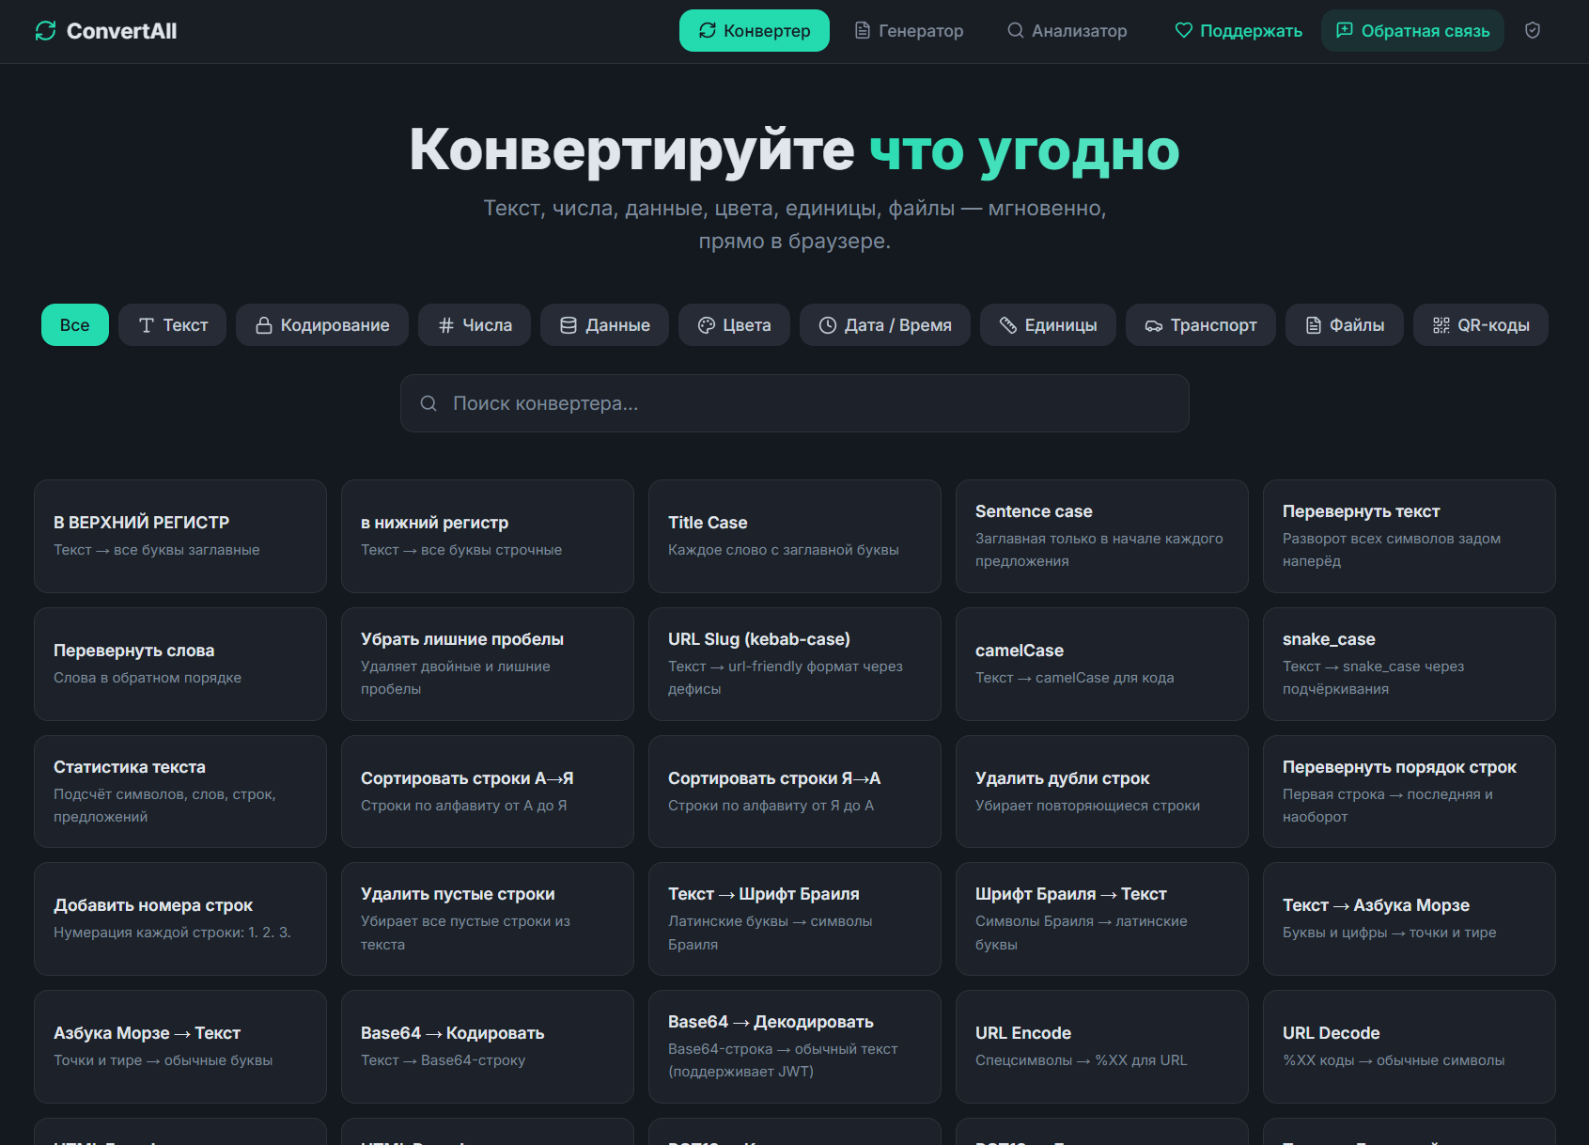The width and height of the screenshot is (1589, 1145).
Task: Click the hash icon on Числа filter
Action: 446,325
